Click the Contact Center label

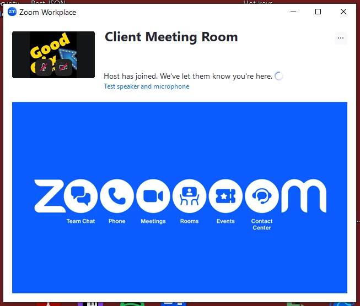pos(262,225)
